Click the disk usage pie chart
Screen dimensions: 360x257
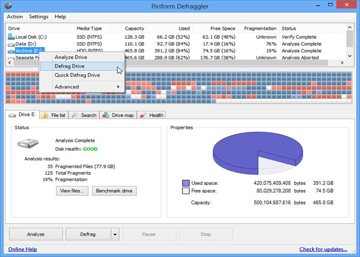point(258,153)
